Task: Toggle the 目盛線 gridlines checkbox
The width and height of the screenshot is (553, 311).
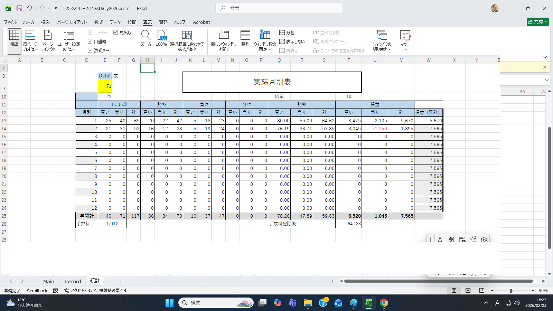Action: pyautogui.click(x=90, y=41)
